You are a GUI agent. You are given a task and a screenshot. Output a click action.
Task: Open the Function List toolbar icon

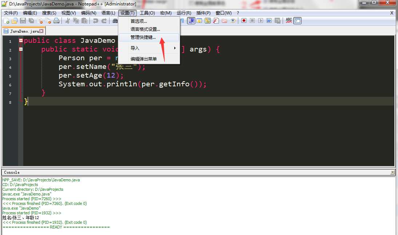click(216, 21)
